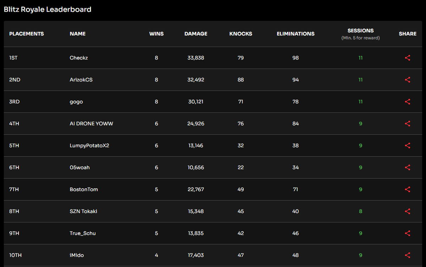The height and width of the screenshot is (267, 426).
Task: Click damage value 33,838
Action: (196, 58)
